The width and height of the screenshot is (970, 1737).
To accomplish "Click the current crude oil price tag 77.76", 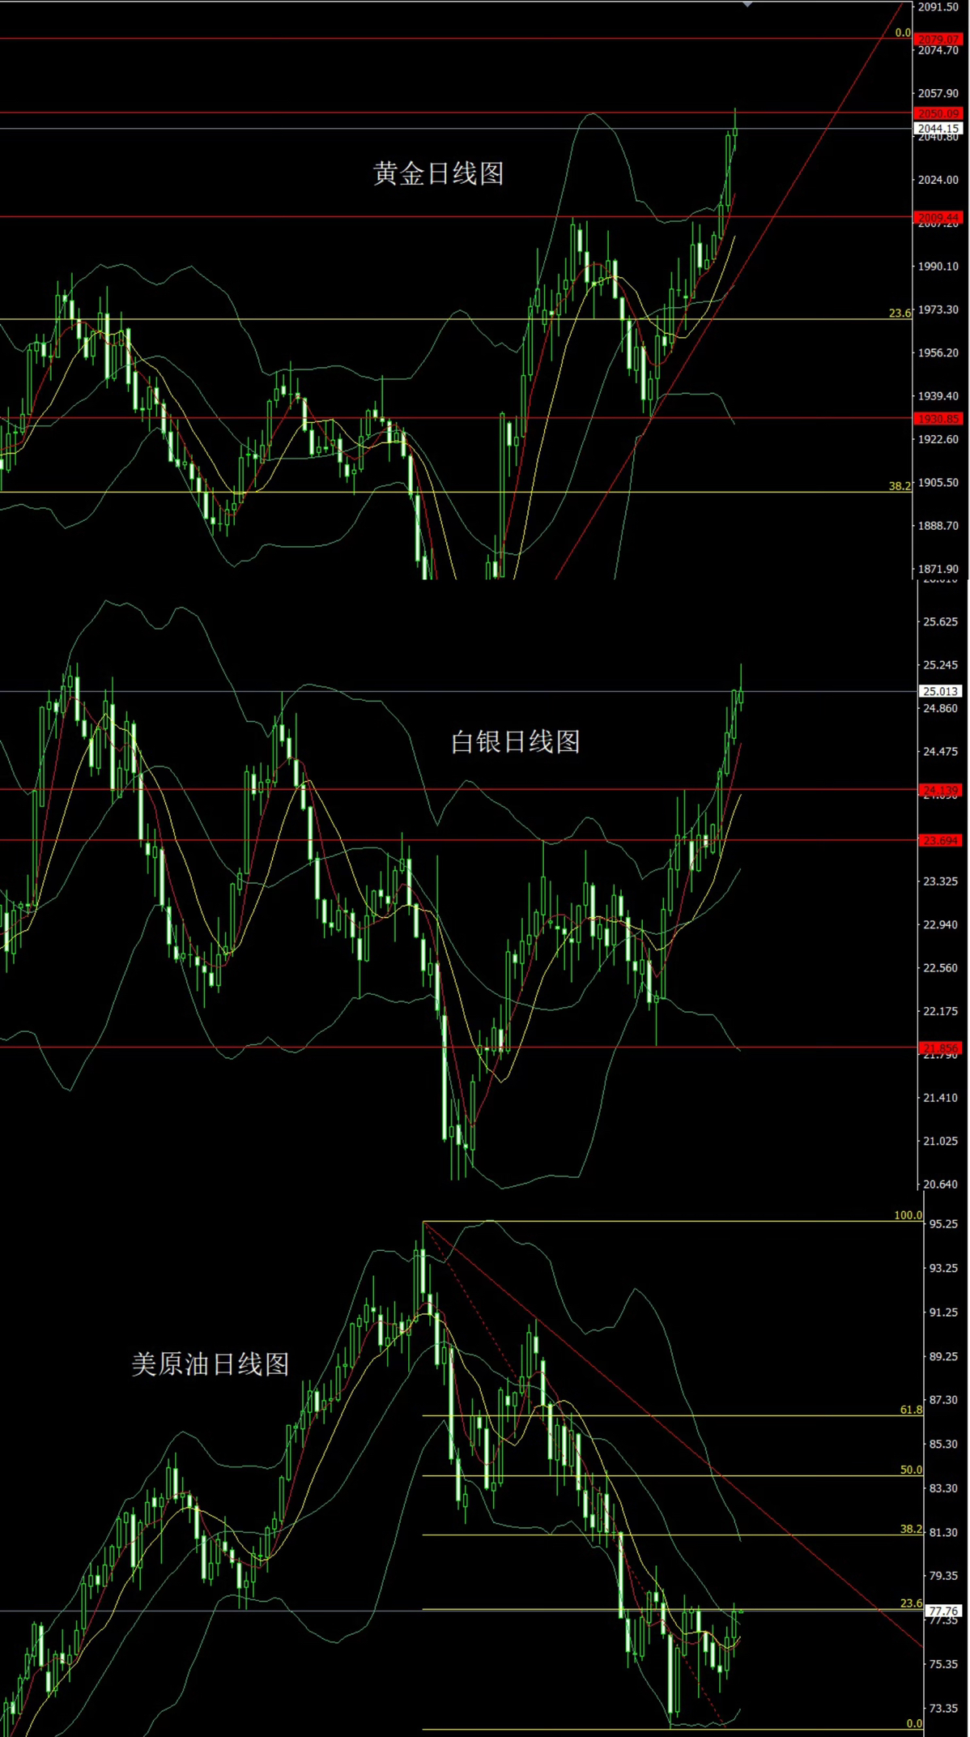I will (x=944, y=1611).
